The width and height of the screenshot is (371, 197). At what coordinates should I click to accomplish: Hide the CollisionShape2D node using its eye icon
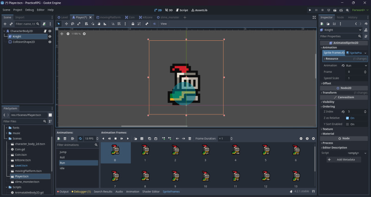point(50,42)
